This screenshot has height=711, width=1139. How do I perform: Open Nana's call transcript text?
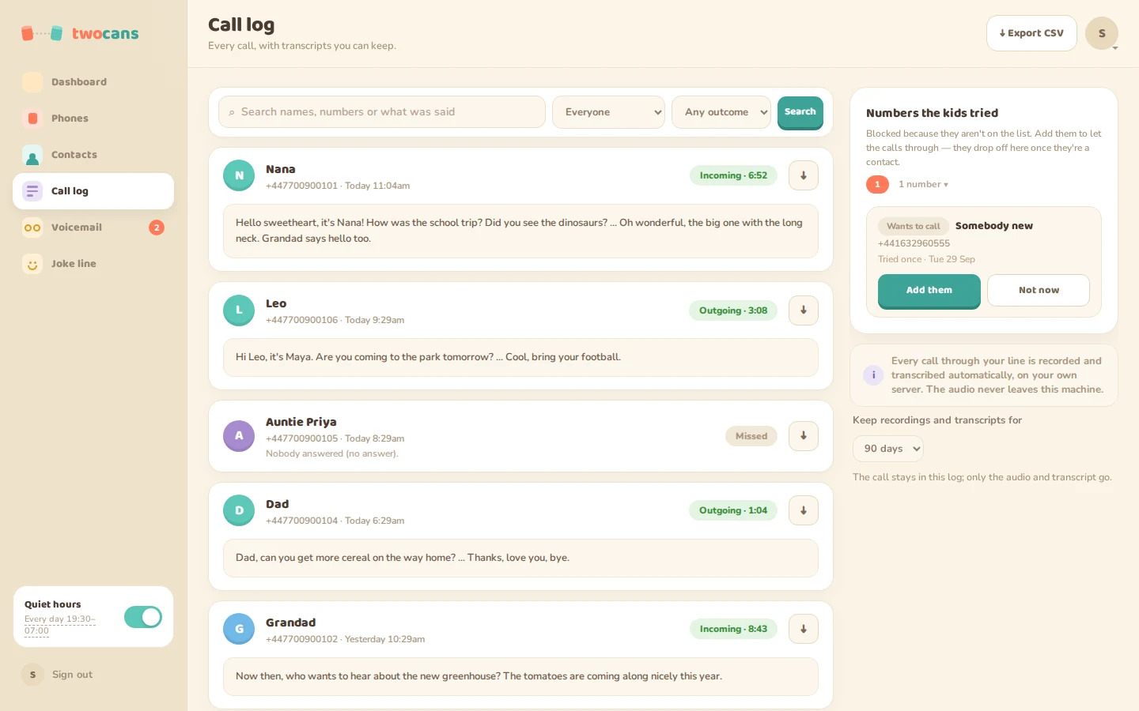pyautogui.click(x=520, y=231)
